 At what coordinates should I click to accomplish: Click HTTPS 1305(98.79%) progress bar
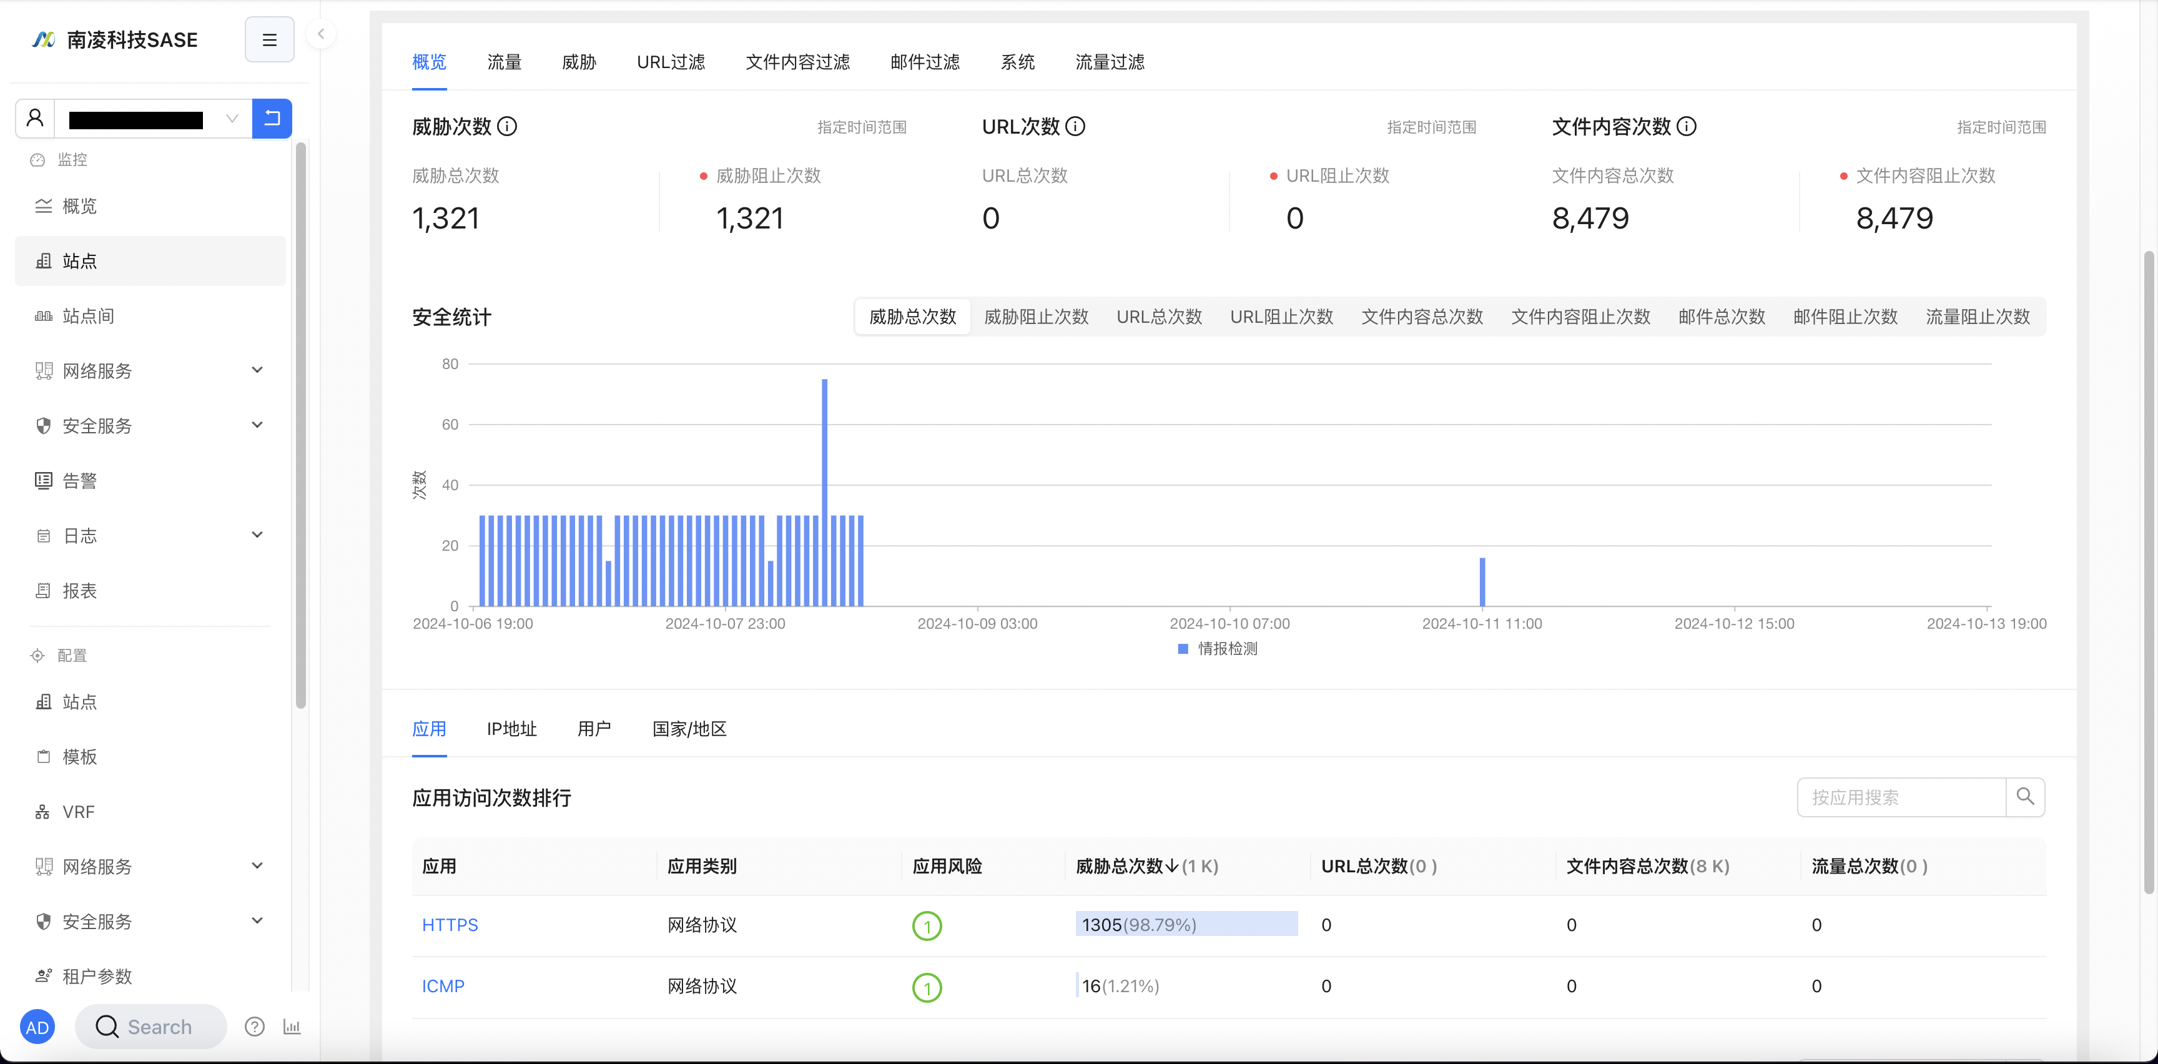(1186, 924)
